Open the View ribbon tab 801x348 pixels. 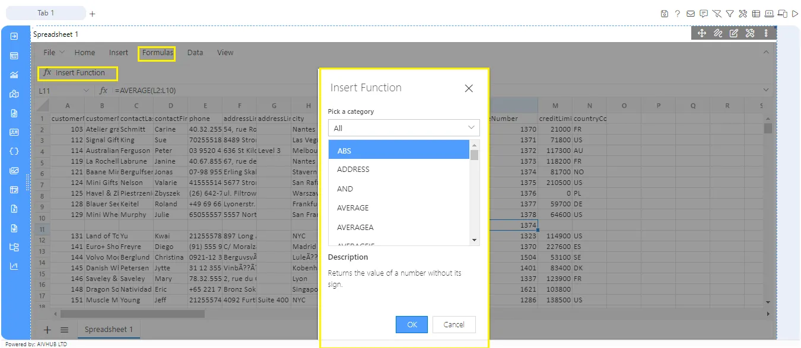click(x=225, y=52)
